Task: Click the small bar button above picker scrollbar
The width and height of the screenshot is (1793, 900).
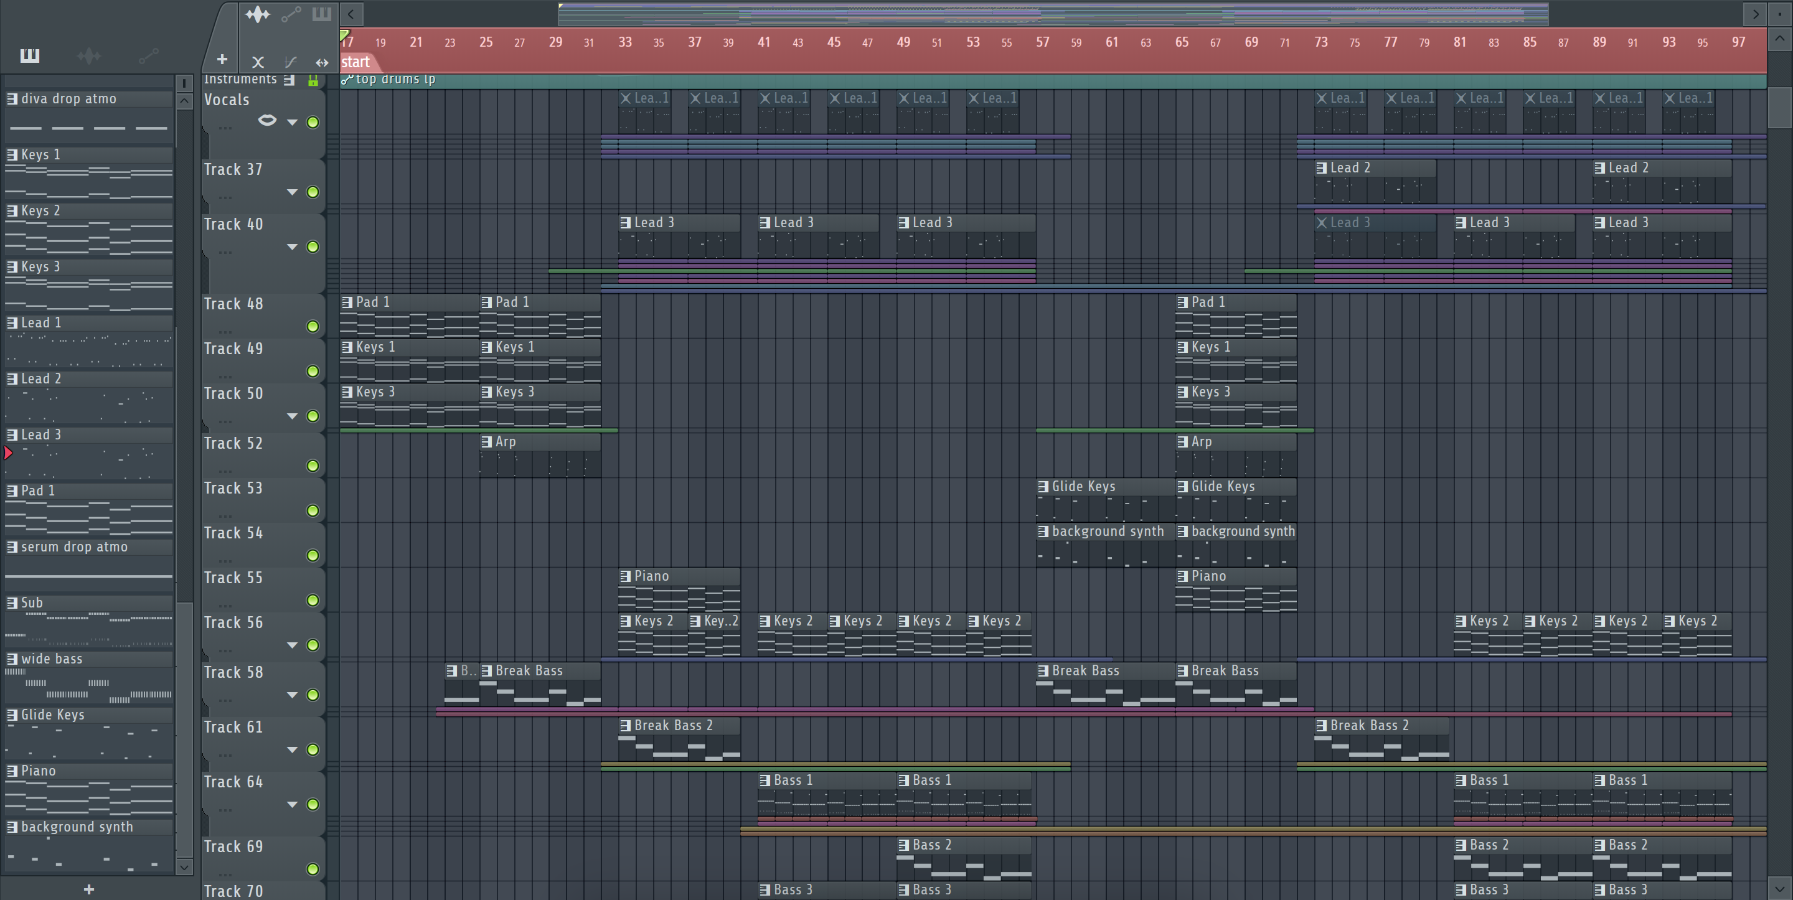Action: [184, 83]
